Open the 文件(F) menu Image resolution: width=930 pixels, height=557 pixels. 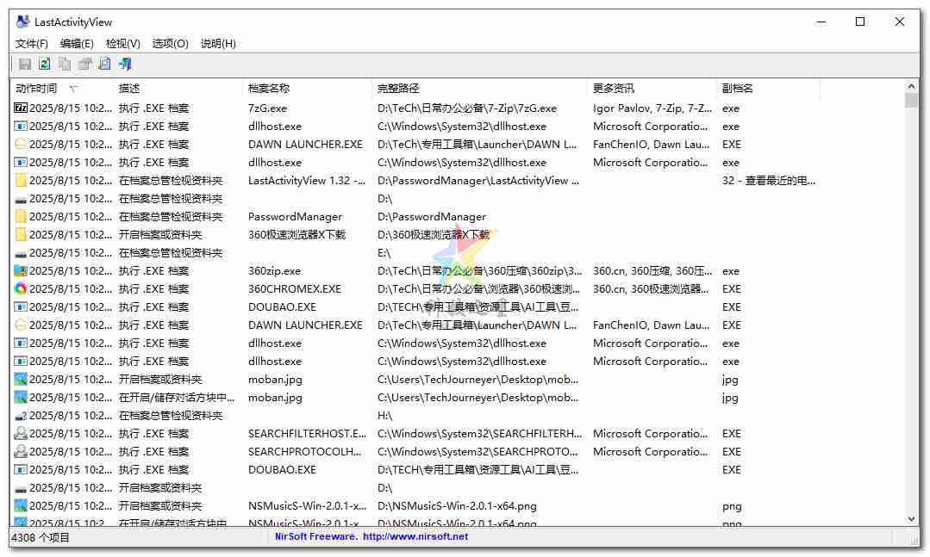click(31, 43)
